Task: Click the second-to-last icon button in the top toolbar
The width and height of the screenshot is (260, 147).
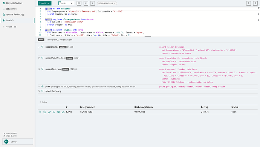Action: point(249,3)
